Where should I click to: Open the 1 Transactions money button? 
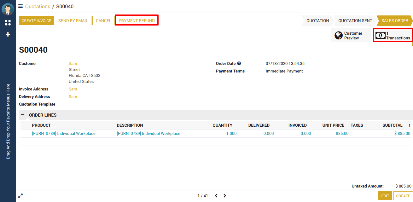coord(393,36)
